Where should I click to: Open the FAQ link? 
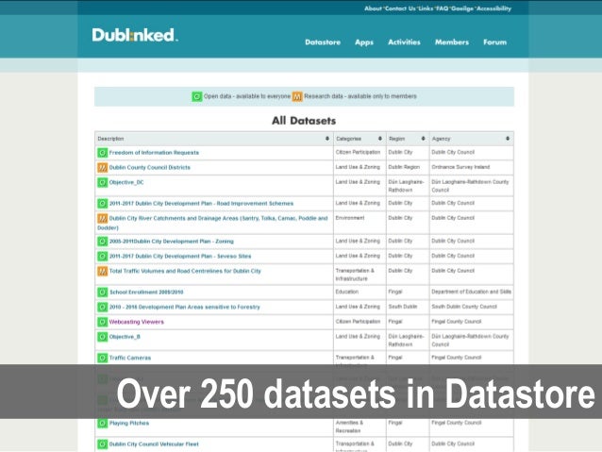click(442, 8)
